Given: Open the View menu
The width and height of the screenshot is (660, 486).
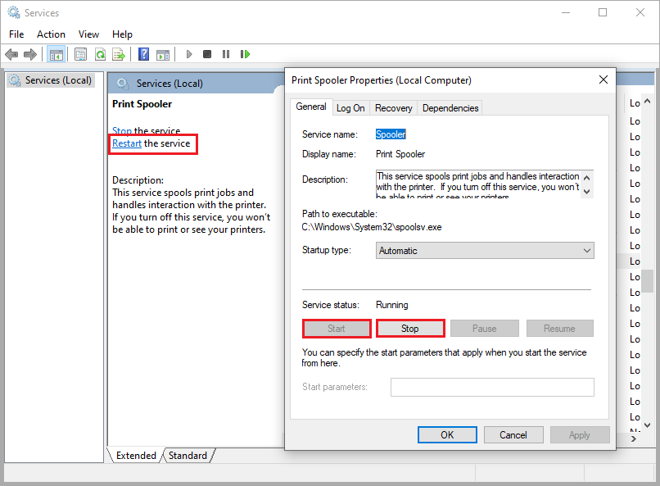Looking at the screenshot, I should [x=88, y=34].
